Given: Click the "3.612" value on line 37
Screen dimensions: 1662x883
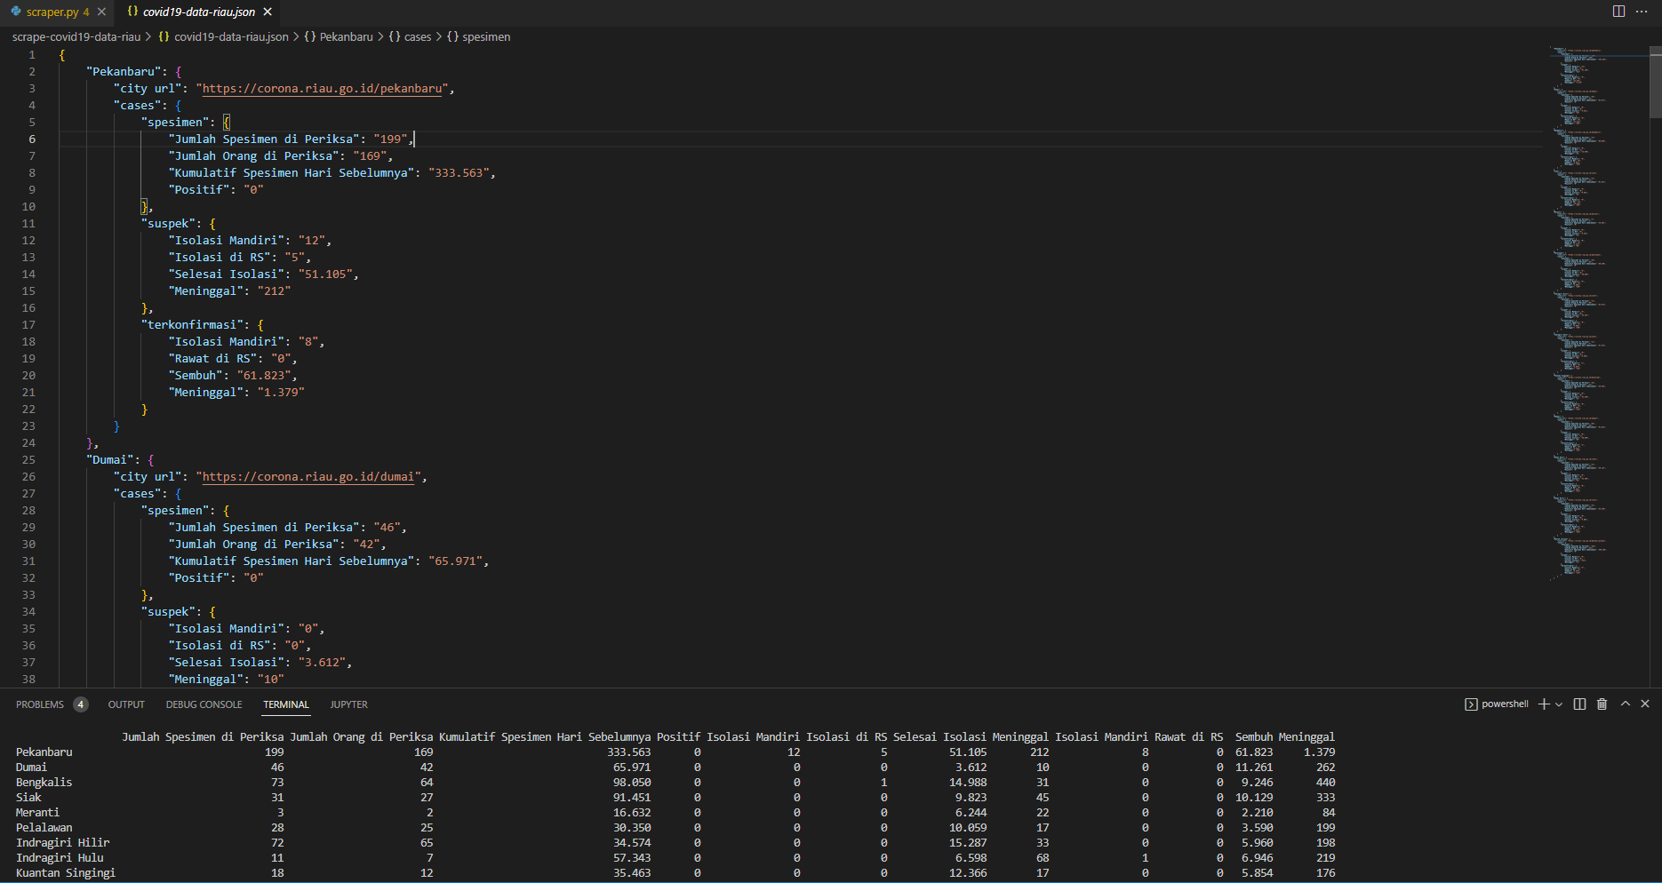Looking at the screenshot, I should [x=322, y=663].
